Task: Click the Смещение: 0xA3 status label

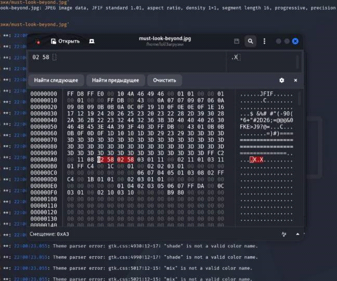Action: pos(49,234)
